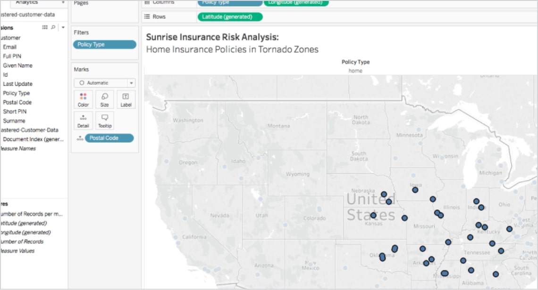The width and height of the screenshot is (538, 290).
Task: Click the Latitude (generated) pill in Rows
Action: tap(229, 17)
